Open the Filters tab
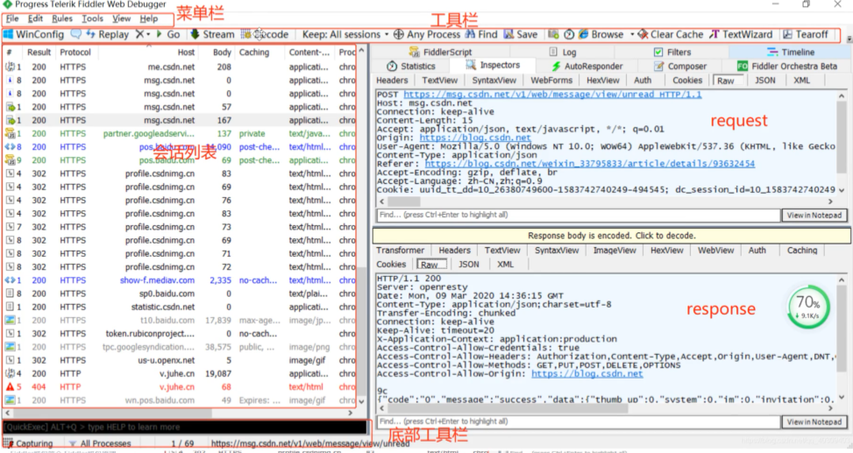The image size is (853, 453). coord(672,53)
